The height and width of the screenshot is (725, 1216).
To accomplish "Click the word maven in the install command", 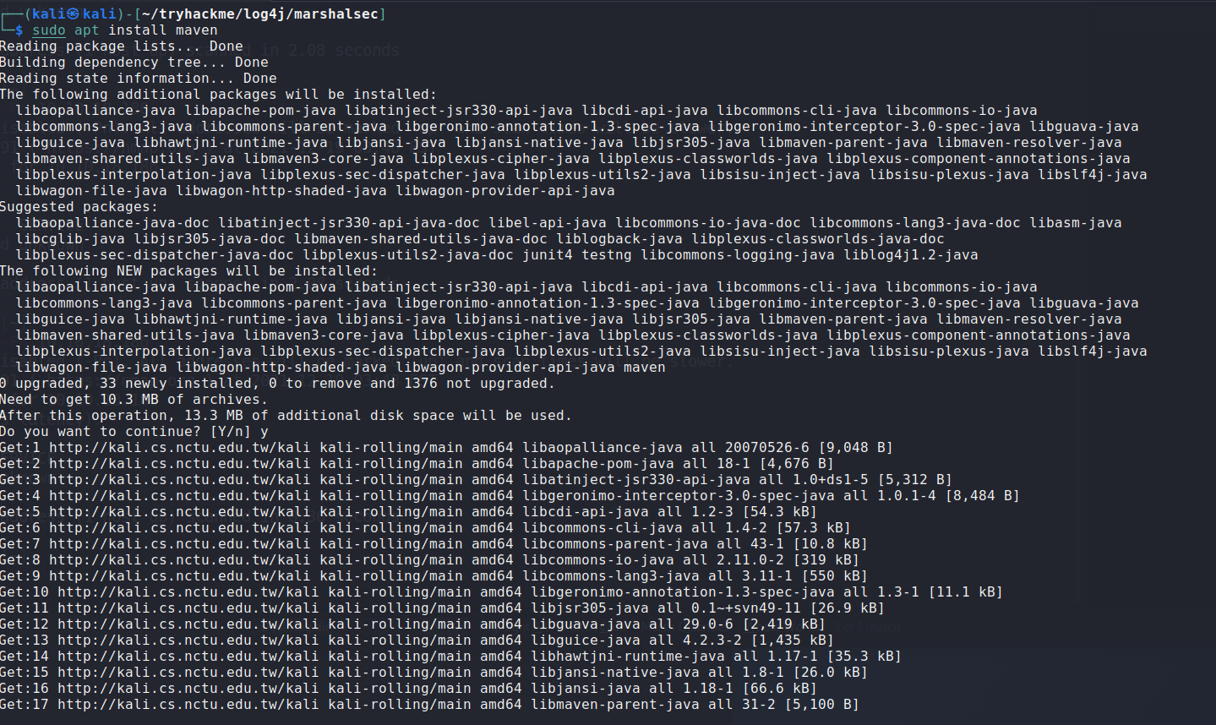I will [196, 30].
